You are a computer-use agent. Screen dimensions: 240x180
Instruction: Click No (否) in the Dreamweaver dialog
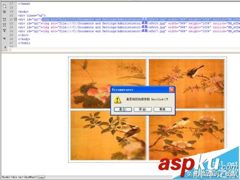coord(143,109)
